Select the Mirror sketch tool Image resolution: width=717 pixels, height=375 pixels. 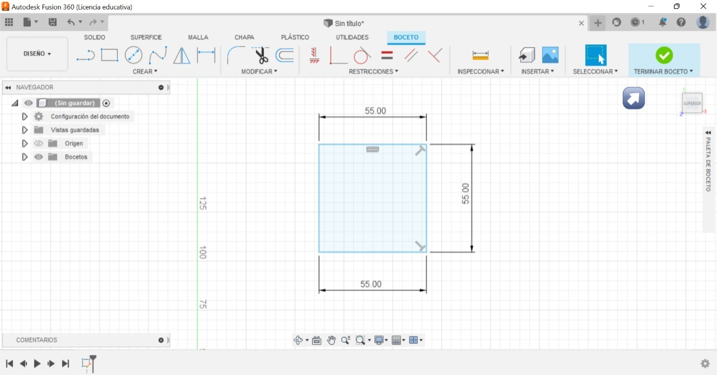click(181, 55)
